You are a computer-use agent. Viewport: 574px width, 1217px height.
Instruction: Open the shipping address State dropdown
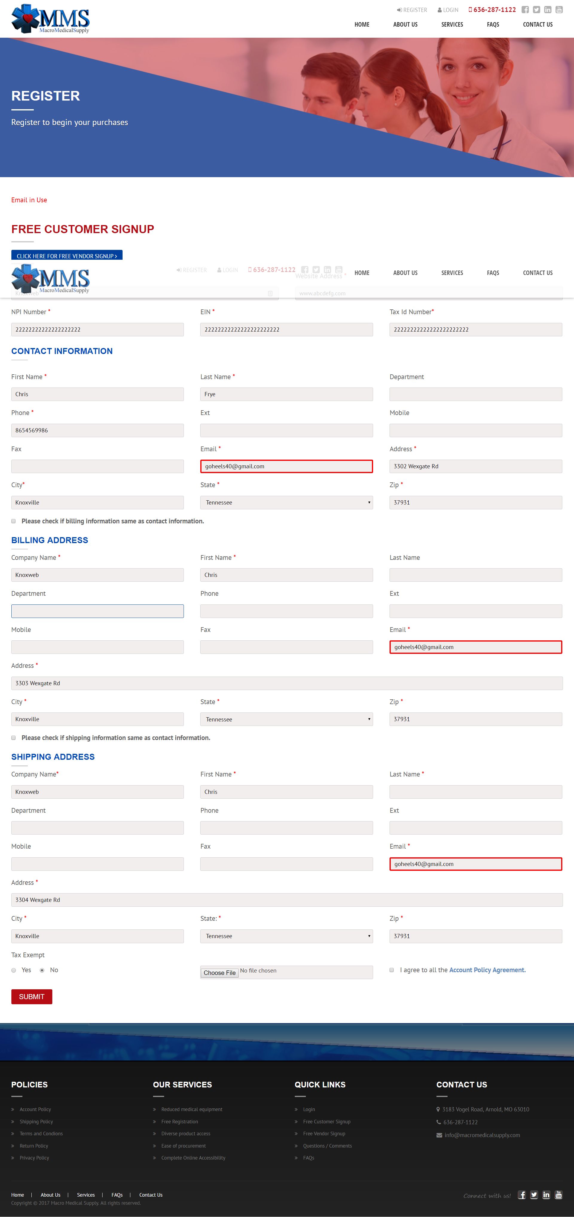(x=286, y=936)
